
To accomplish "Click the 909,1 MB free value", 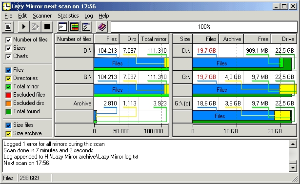I will (257, 51).
